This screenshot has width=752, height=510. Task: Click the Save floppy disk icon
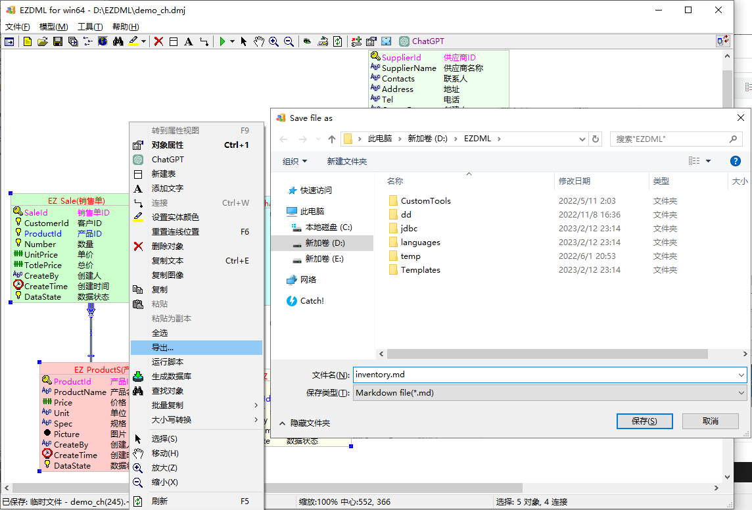(x=58, y=41)
